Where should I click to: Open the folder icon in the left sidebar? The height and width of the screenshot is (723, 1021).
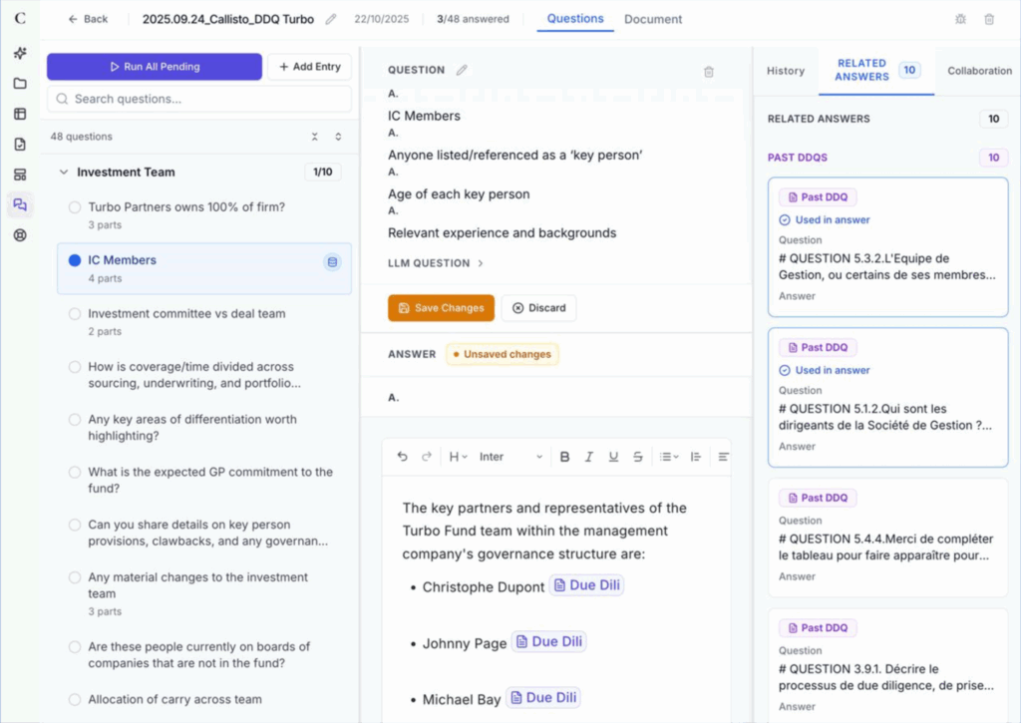tap(20, 83)
